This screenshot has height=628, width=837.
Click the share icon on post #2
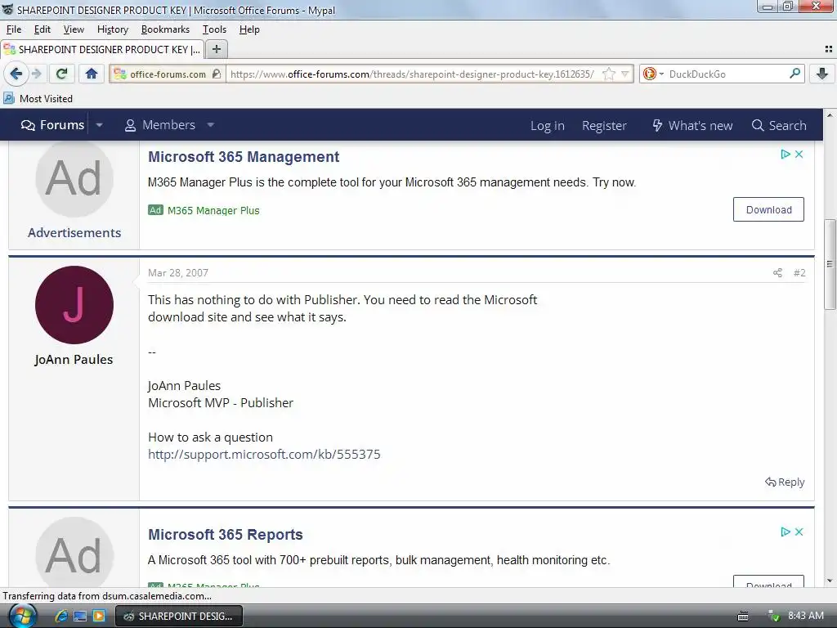pos(778,273)
